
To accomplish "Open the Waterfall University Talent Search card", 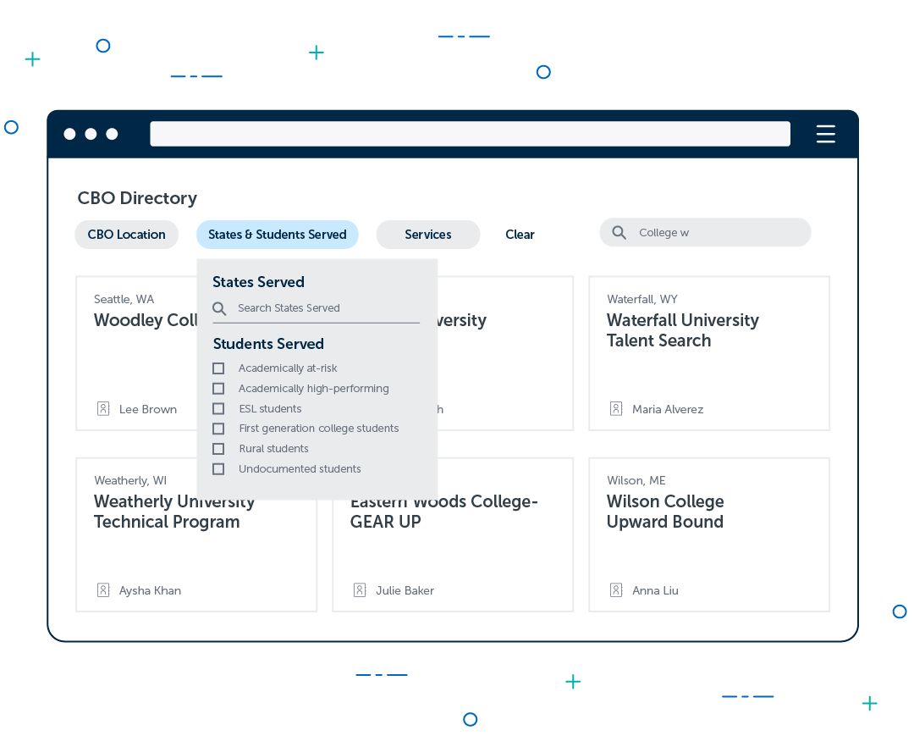I will (x=682, y=330).
